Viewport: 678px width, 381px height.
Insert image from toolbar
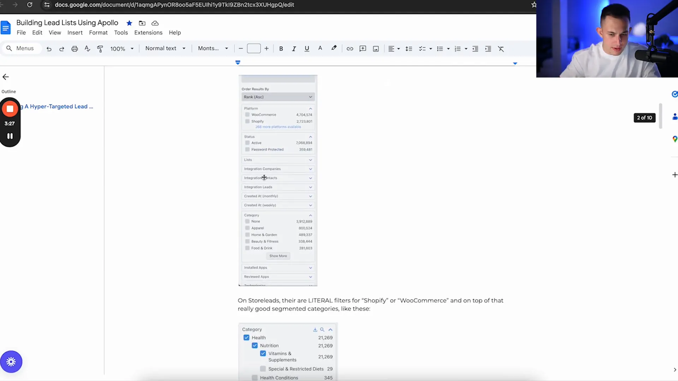(376, 49)
